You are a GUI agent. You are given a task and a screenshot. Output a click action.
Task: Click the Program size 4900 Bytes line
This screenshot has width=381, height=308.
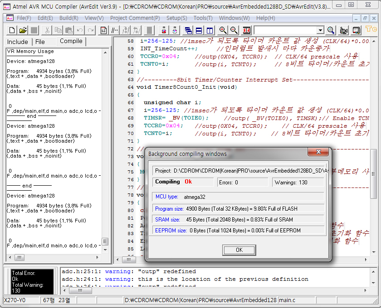point(239,209)
